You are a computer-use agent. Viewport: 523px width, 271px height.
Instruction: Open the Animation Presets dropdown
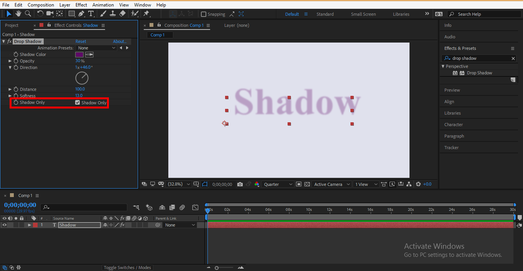pos(96,48)
